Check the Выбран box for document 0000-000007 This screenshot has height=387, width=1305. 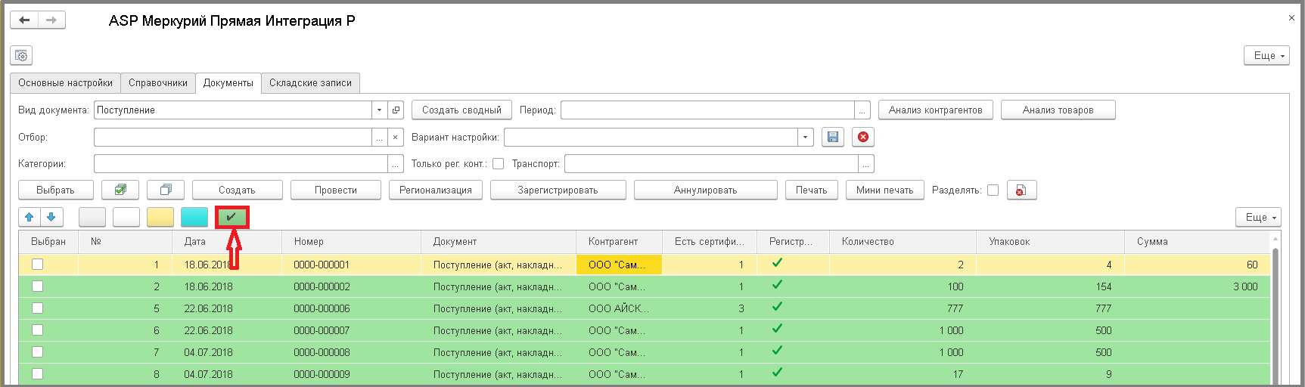[x=37, y=330]
